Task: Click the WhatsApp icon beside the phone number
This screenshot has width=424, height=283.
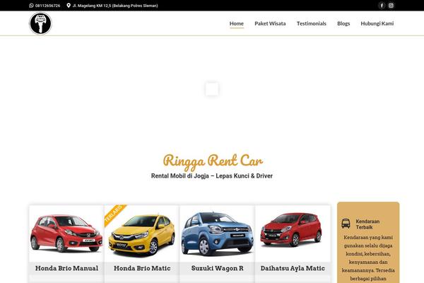Action: tap(31, 6)
